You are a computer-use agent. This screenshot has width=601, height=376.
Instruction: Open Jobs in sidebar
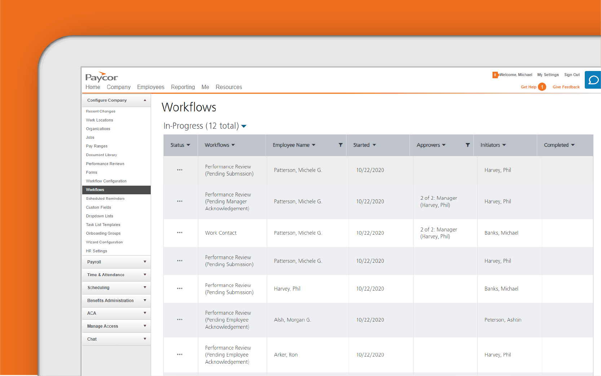(90, 137)
